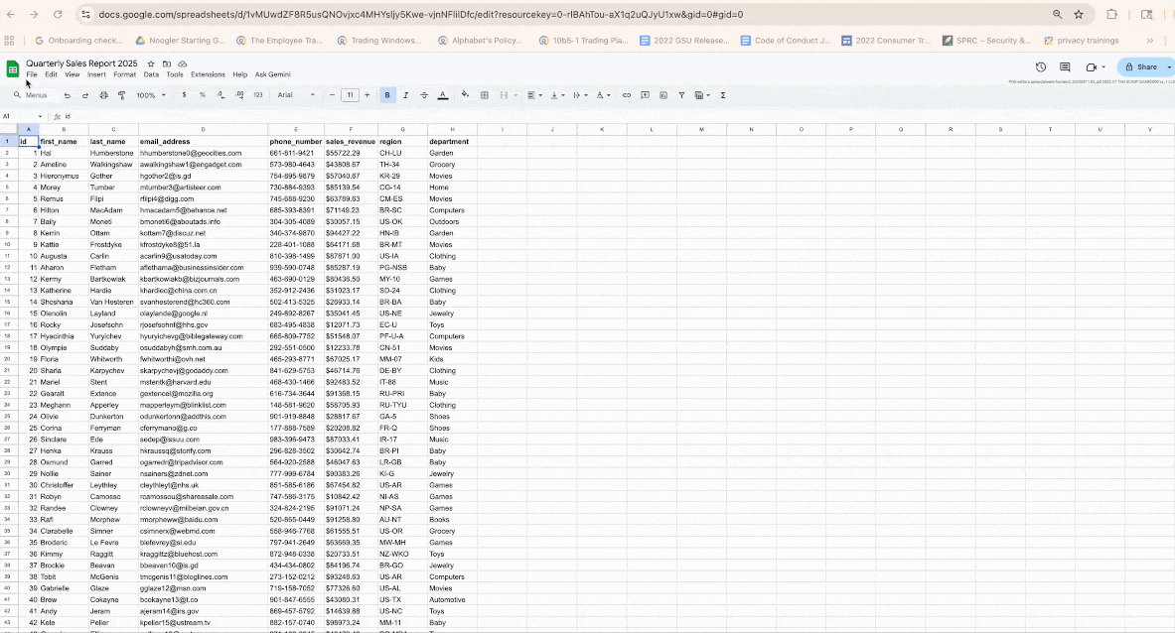Select the paint format tool
Viewport: 1175px width, 633px height.
(121, 95)
